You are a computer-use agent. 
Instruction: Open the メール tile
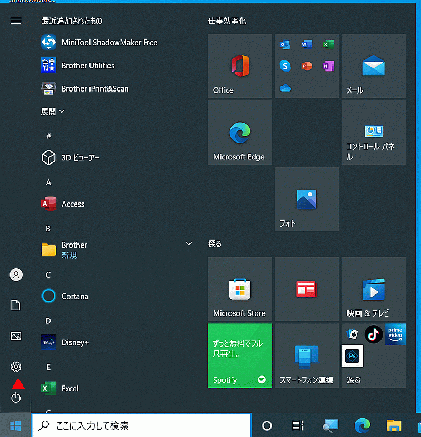point(373,66)
